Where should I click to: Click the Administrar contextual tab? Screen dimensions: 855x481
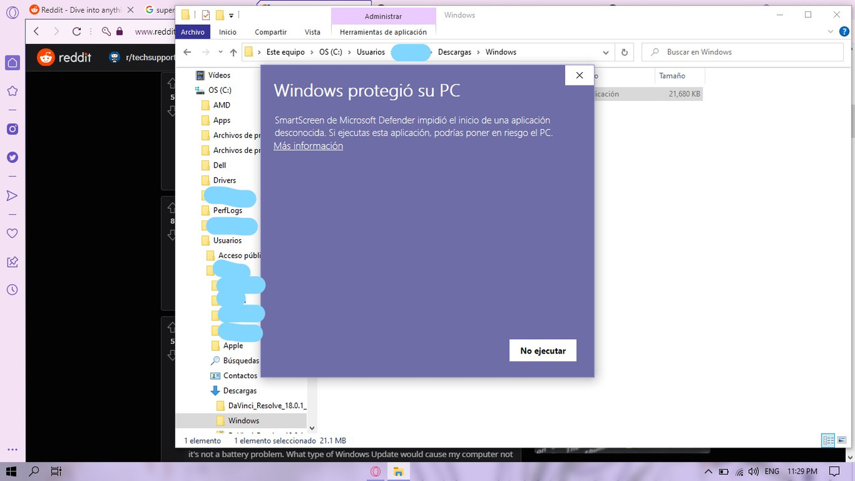pos(383,16)
